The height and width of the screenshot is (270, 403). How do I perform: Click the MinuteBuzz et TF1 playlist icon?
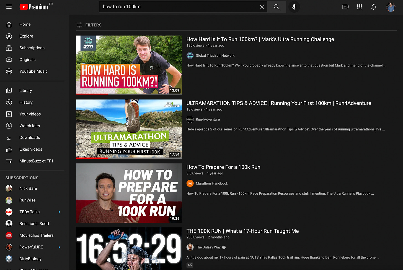[9, 161]
